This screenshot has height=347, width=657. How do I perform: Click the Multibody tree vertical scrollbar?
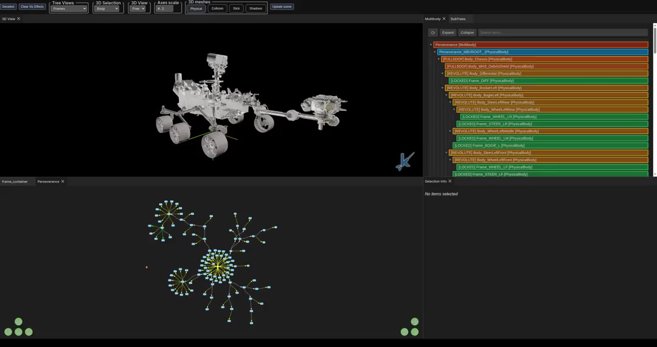click(655, 40)
